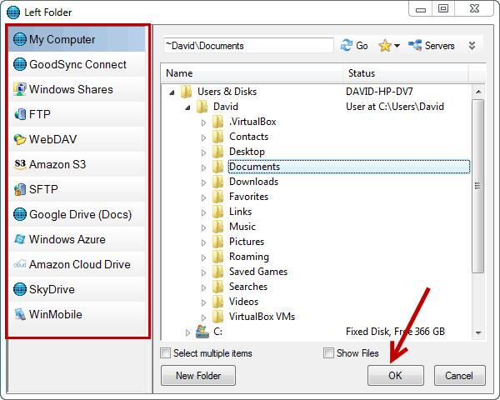Expand the Contacts folder
The width and height of the screenshot is (500, 400).
204,137
